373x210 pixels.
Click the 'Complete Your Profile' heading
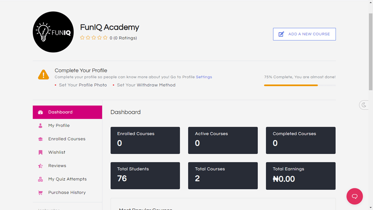coord(81,71)
